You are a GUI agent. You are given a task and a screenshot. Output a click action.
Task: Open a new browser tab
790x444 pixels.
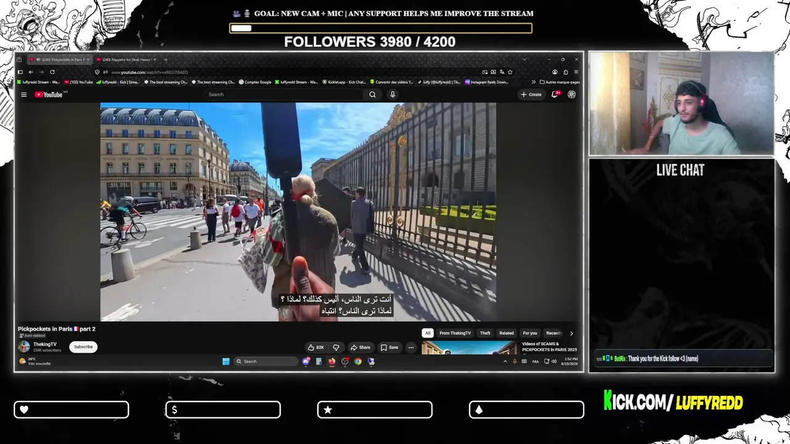[x=165, y=60]
